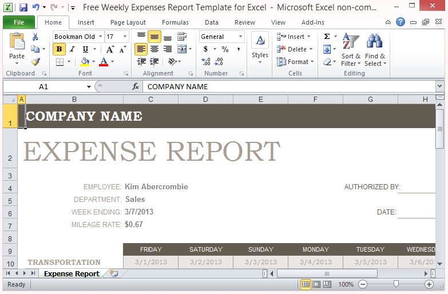Open Sort & Filter tool
This screenshot has width=448, height=294.
350,49
